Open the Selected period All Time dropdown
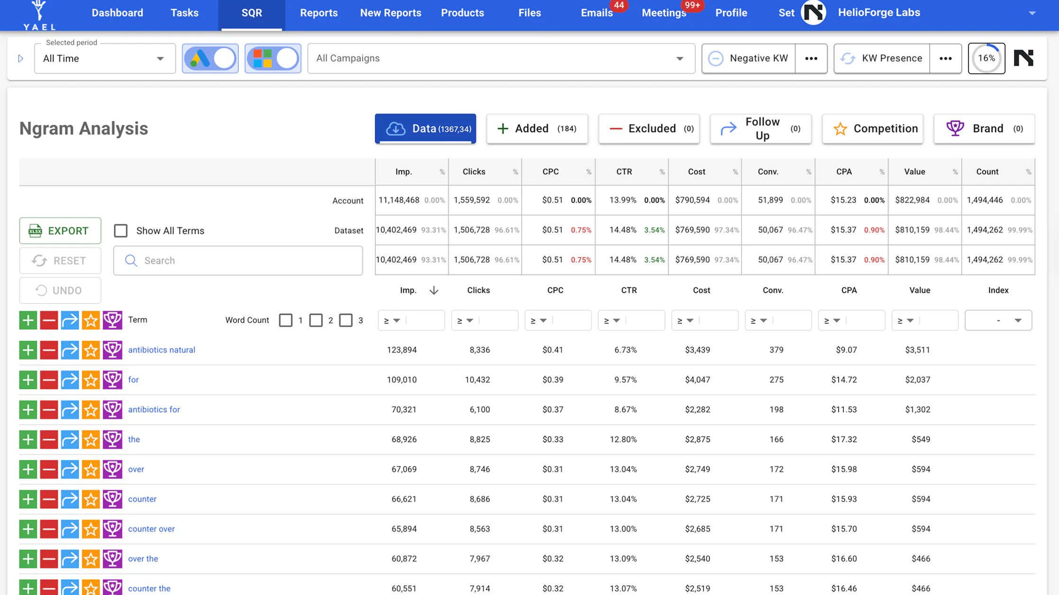This screenshot has height=595, width=1059. (x=105, y=58)
